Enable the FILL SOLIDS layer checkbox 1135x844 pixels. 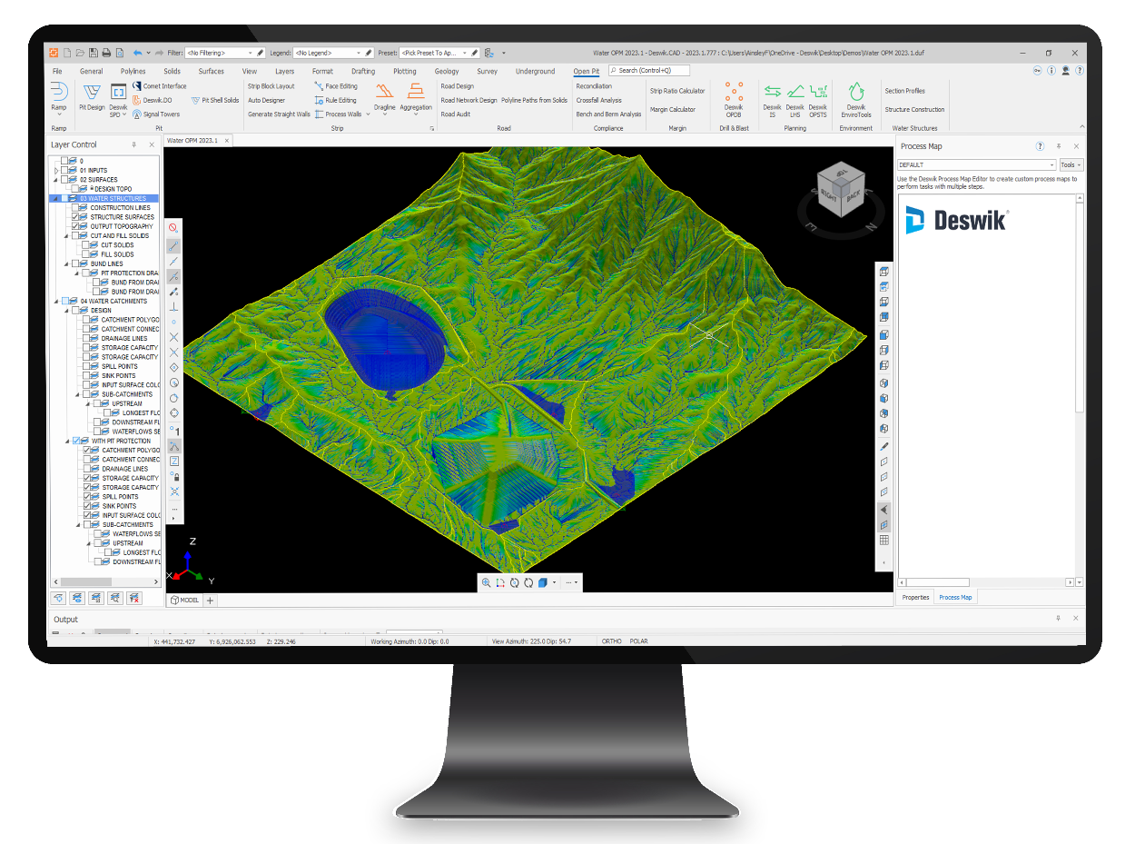coord(86,254)
